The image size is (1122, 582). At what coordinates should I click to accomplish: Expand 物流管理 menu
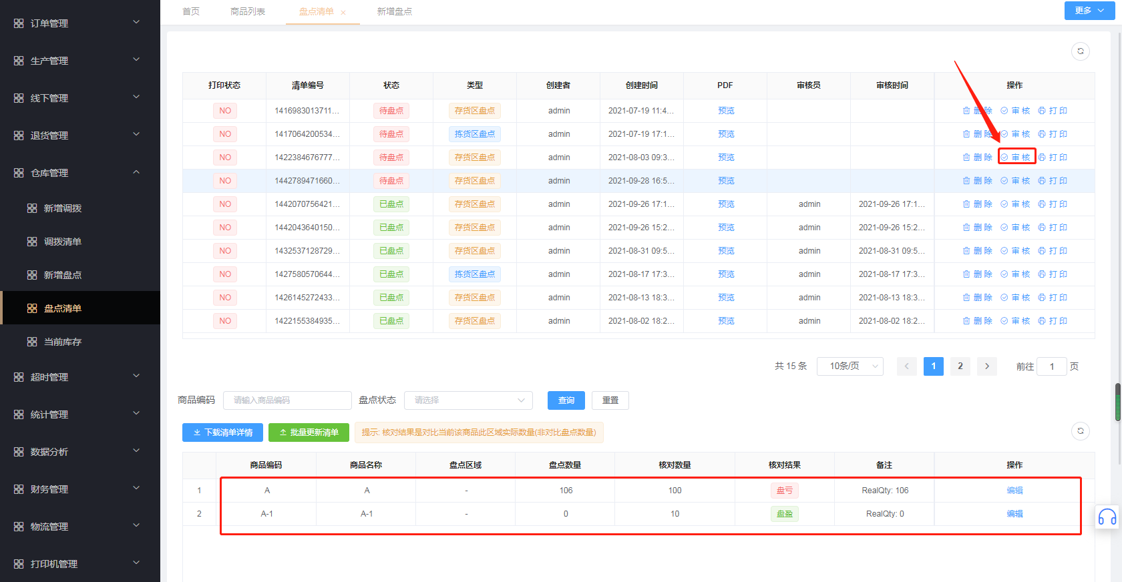[x=80, y=527]
